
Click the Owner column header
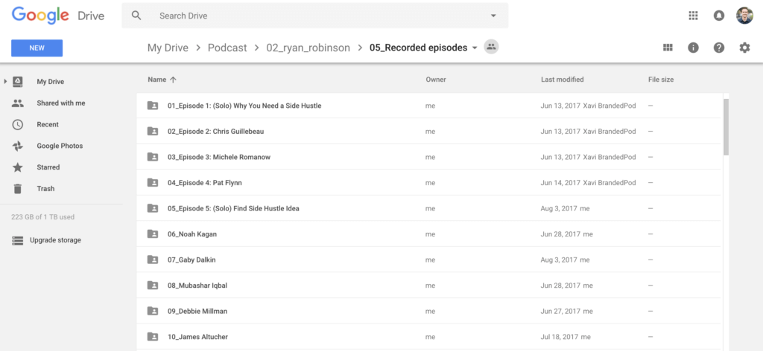435,79
